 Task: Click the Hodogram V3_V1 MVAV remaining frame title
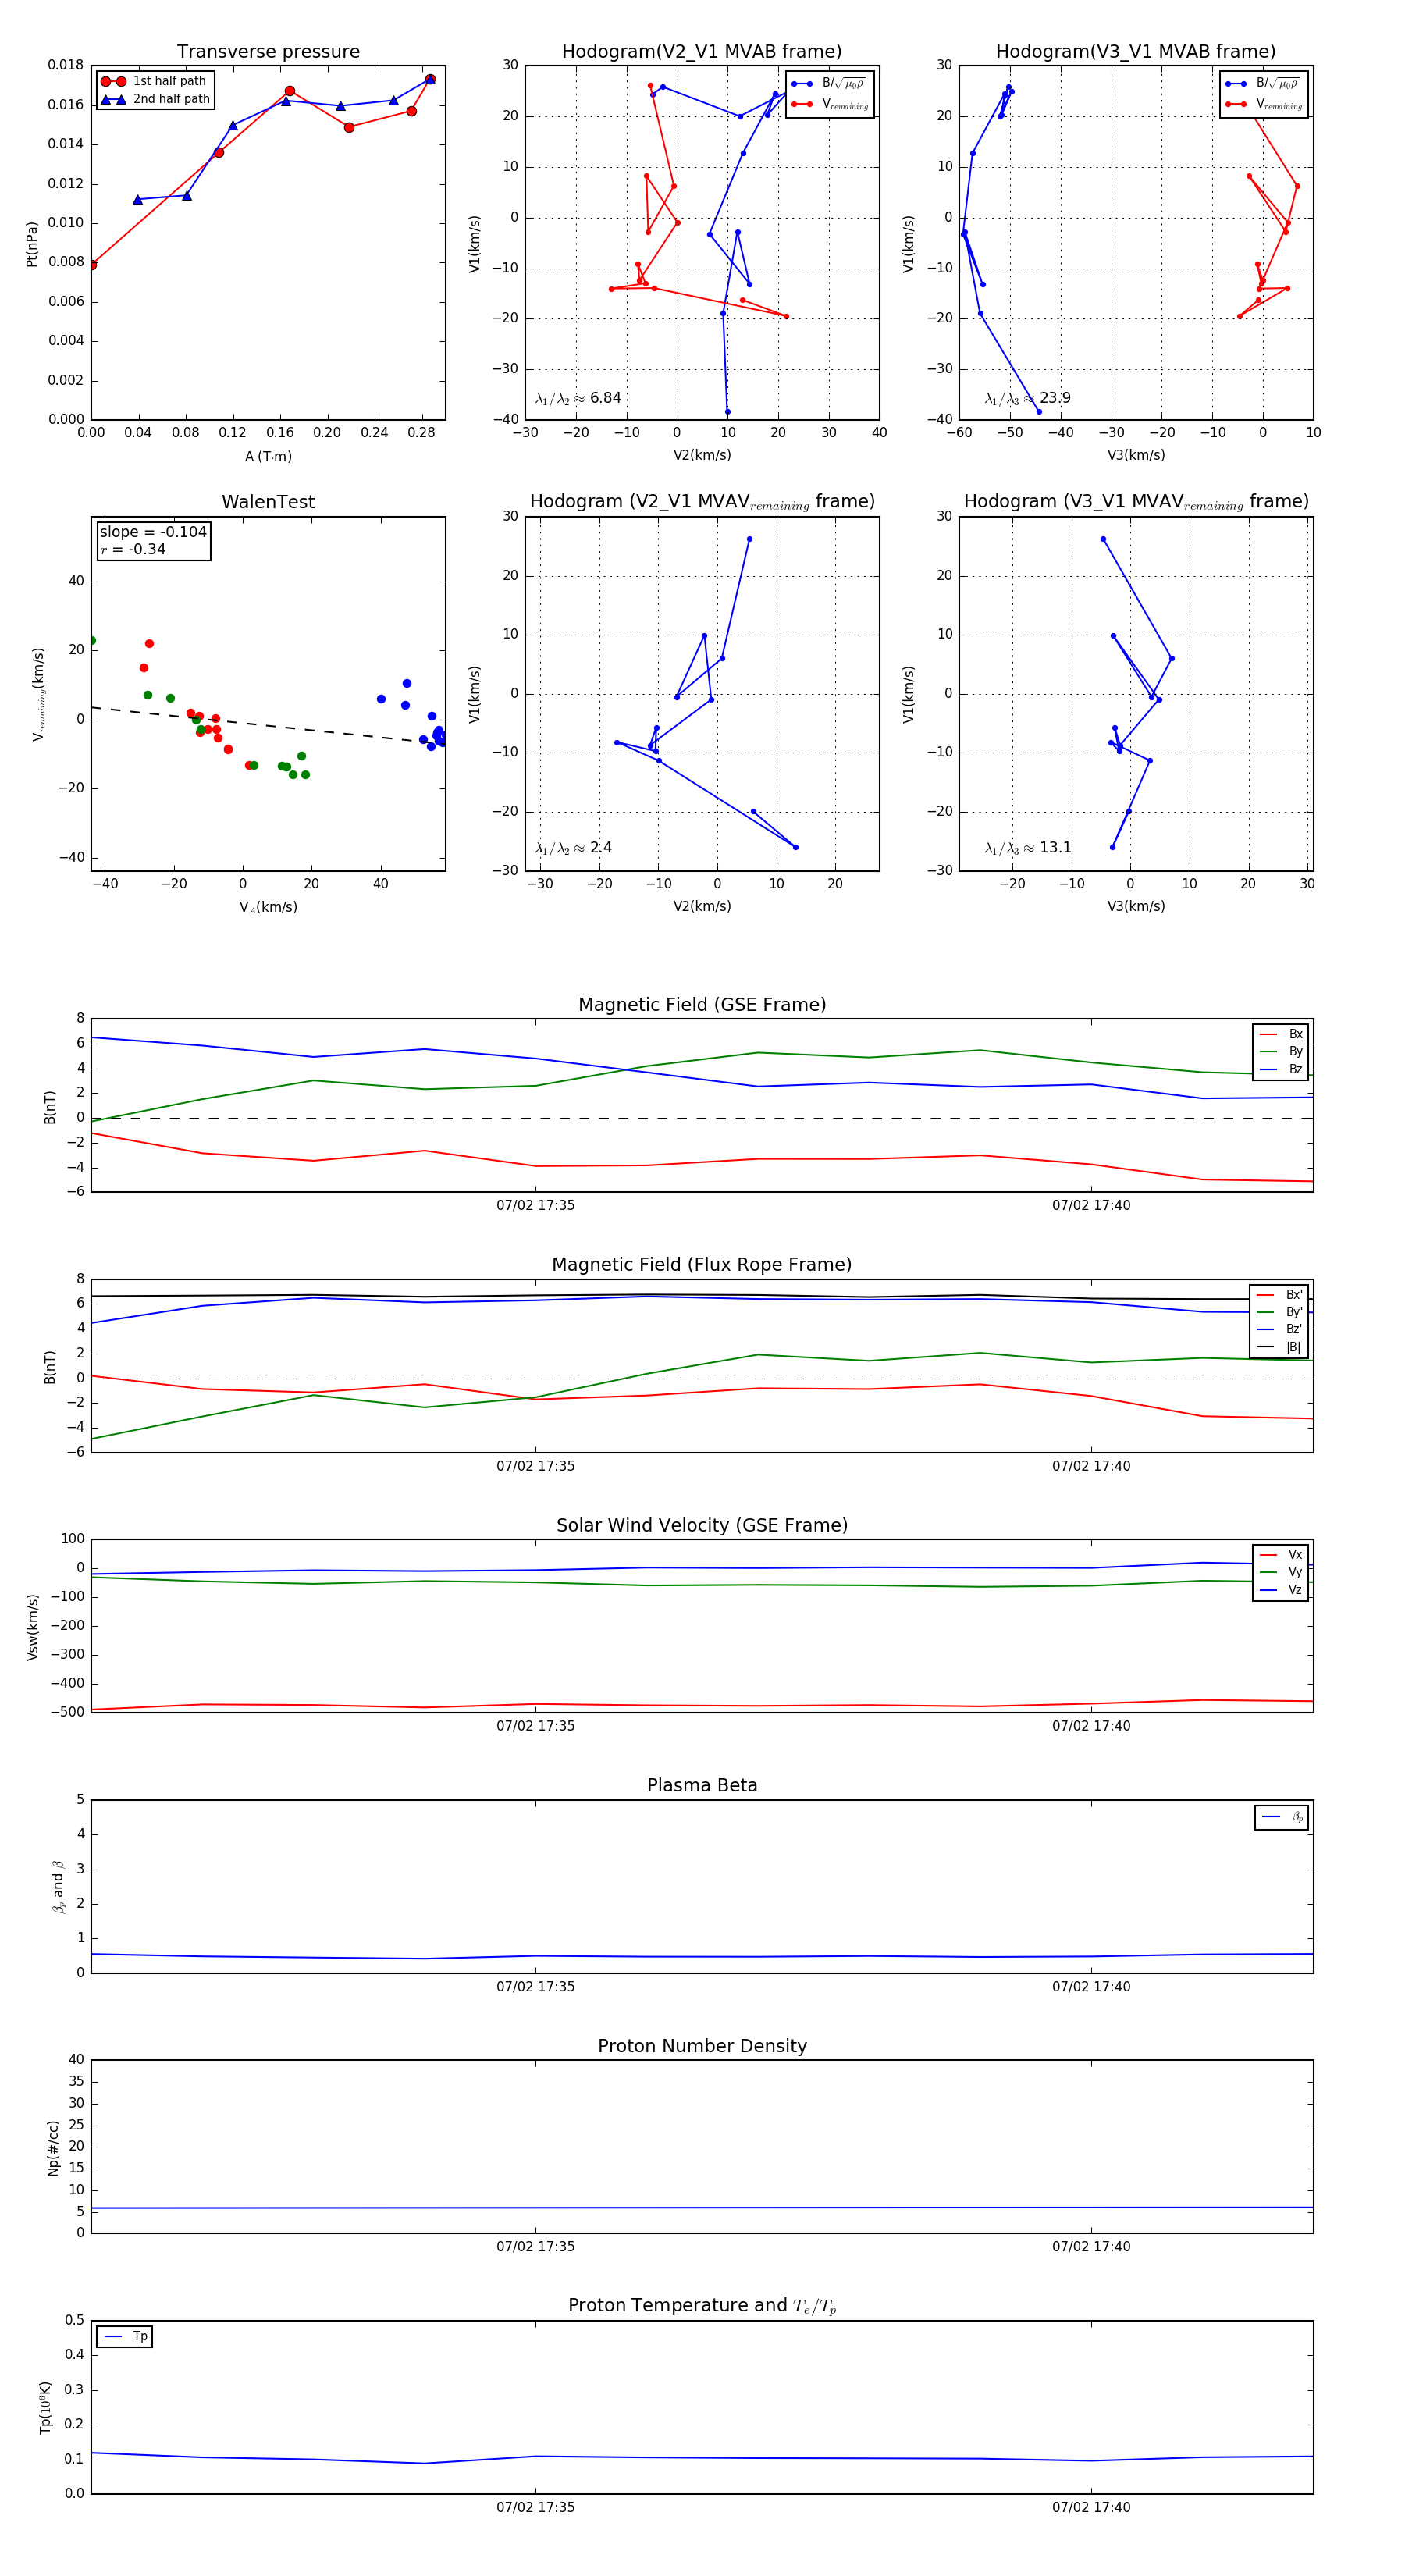tap(1136, 502)
